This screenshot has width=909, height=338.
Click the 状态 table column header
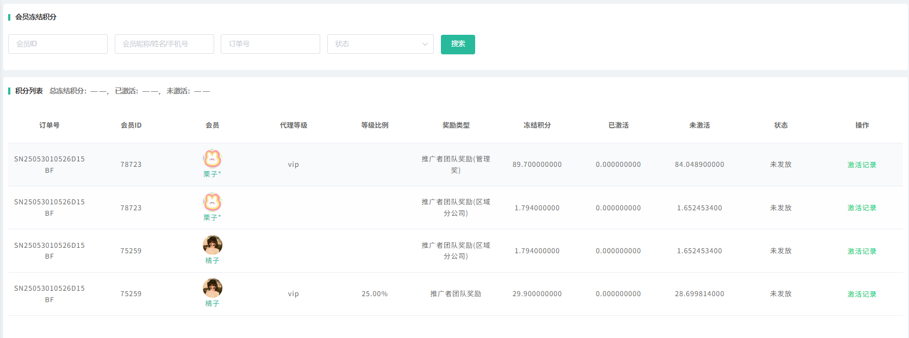[781, 126]
